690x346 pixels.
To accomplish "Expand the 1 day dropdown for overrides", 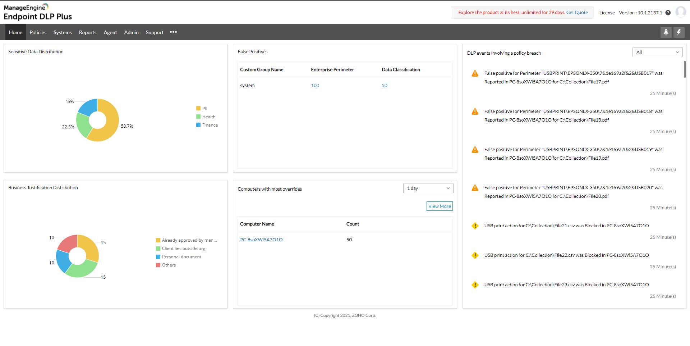I will coord(428,188).
